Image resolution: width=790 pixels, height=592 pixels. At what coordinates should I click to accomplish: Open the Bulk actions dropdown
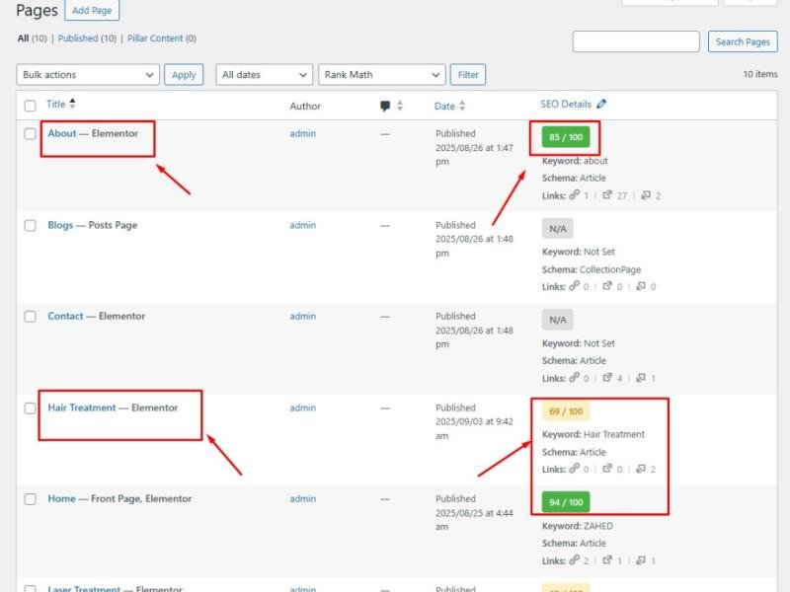point(88,75)
